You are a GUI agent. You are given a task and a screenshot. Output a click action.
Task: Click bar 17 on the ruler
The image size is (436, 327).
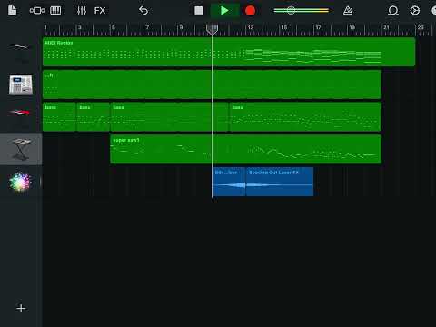coord(318,27)
